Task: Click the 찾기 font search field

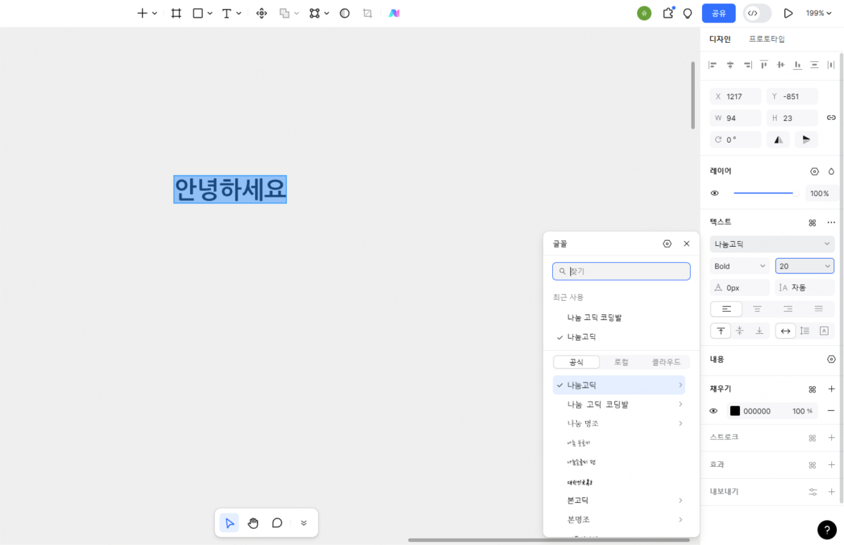Action: tap(621, 271)
